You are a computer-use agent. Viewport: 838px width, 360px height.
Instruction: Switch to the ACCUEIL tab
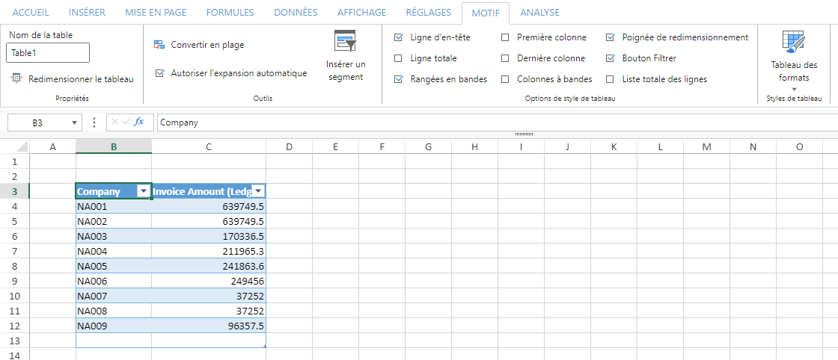(x=31, y=12)
